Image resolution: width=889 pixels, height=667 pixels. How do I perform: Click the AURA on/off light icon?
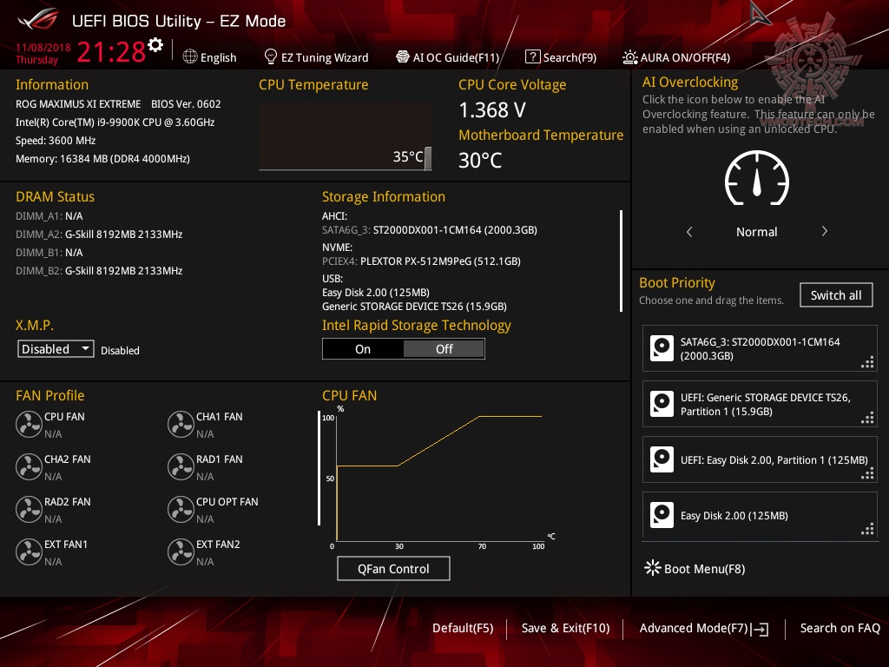pyautogui.click(x=630, y=57)
